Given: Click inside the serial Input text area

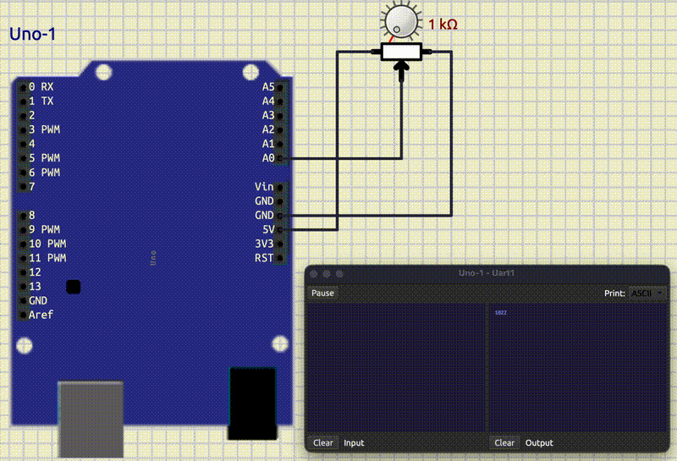Looking at the screenshot, I should pos(395,368).
